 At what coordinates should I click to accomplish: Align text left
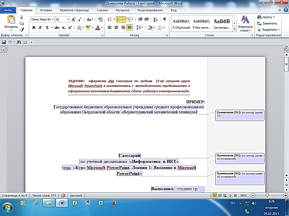[110, 28]
